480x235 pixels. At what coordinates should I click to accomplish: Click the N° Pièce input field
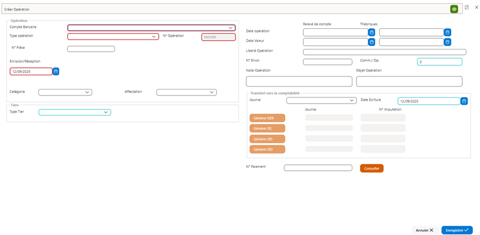pyautogui.click(x=91, y=49)
